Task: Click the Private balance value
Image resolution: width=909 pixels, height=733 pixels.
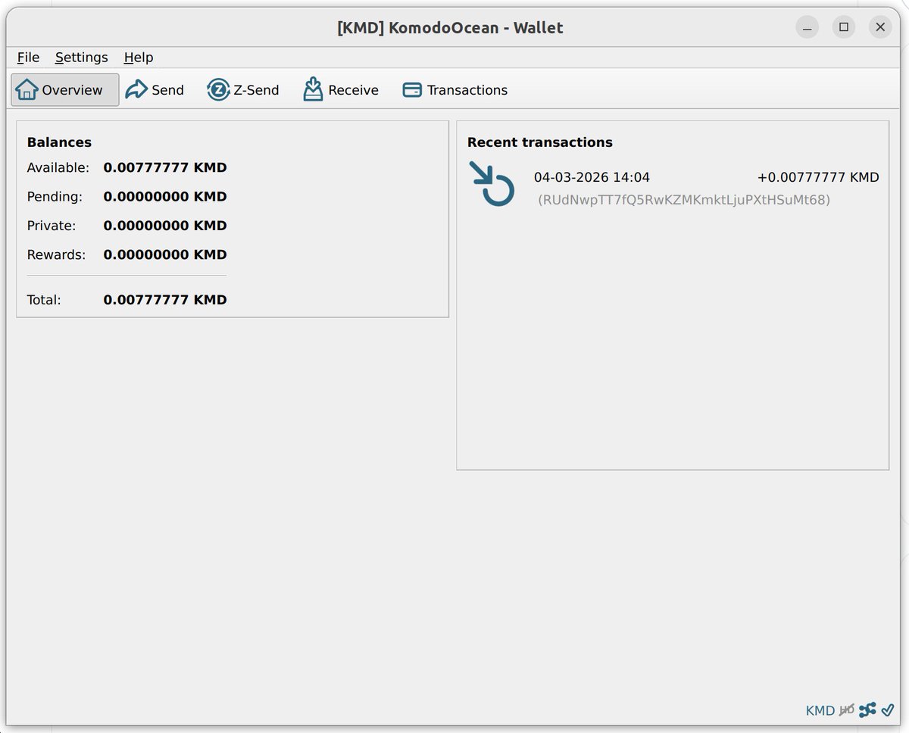Action: coord(165,226)
